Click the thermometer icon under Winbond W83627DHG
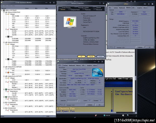The image size is (156, 123). tap(8, 29)
